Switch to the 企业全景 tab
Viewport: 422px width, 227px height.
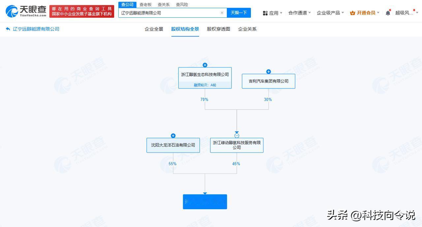click(154, 29)
